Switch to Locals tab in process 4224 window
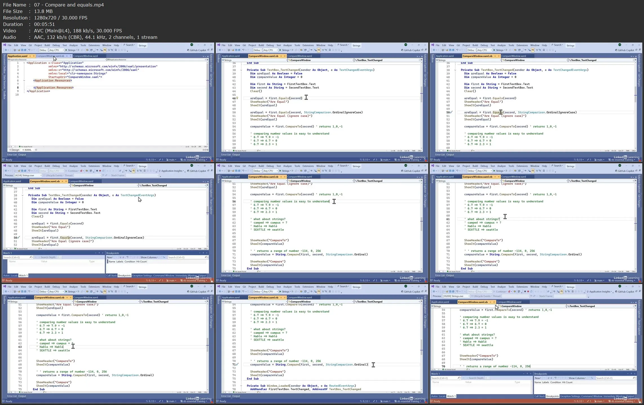Viewport: 644px width, 405px height. point(14,276)
